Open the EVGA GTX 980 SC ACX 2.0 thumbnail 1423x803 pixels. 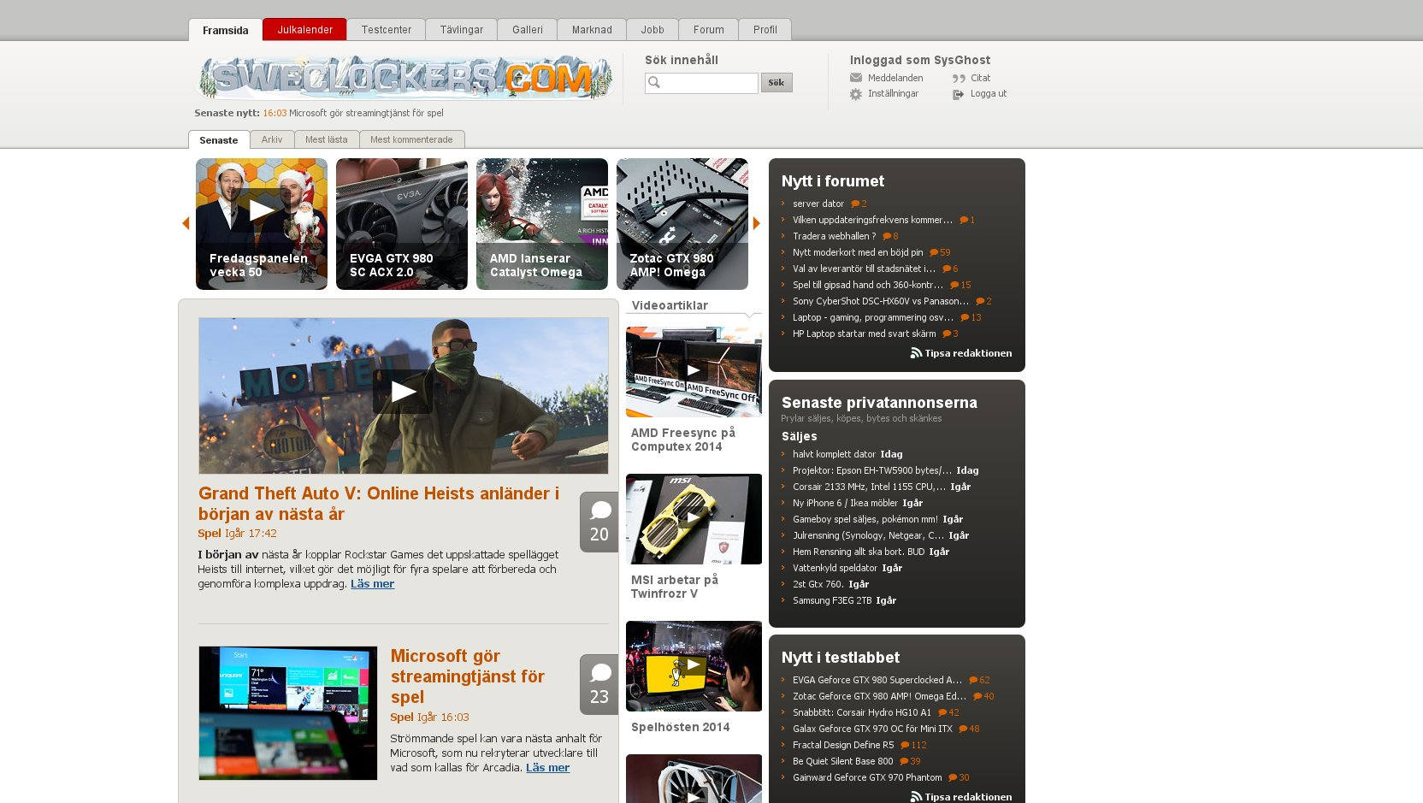(x=402, y=224)
